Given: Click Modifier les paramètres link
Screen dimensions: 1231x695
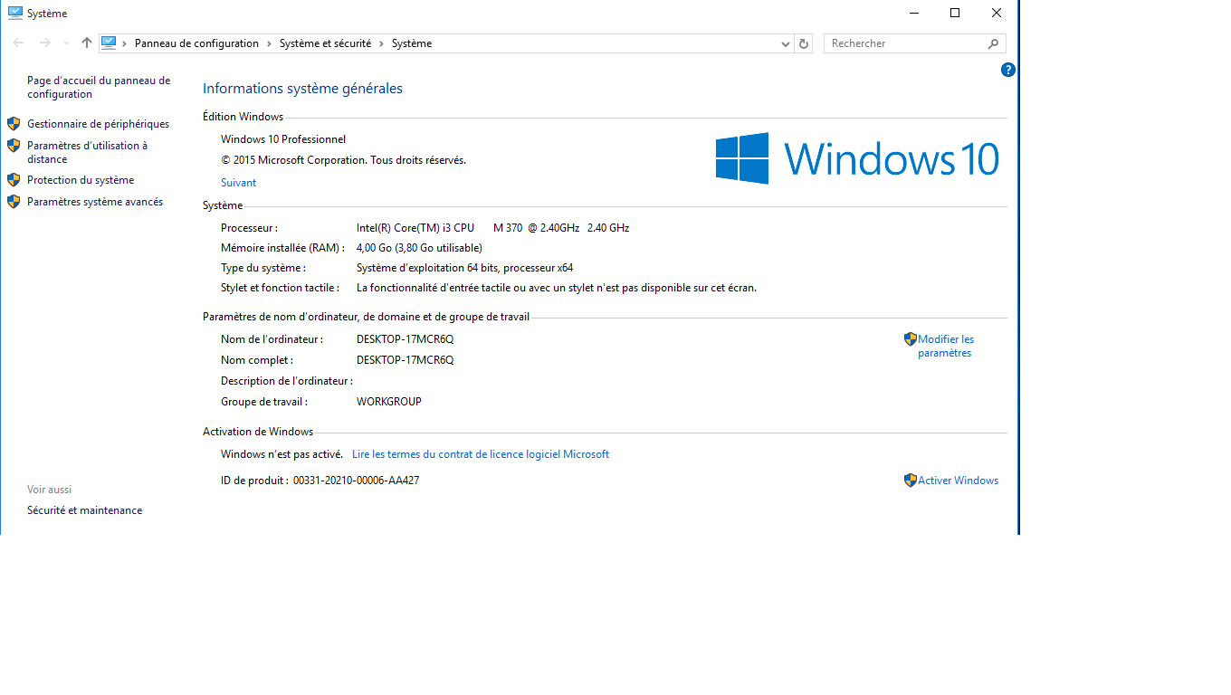Looking at the screenshot, I should [946, 346].
